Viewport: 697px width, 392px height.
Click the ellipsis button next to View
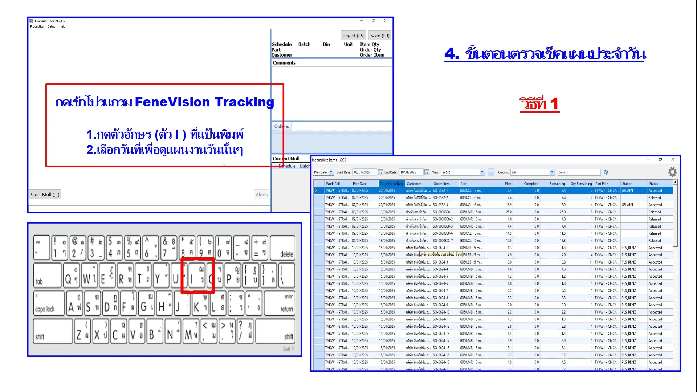(x=491, y=172)
